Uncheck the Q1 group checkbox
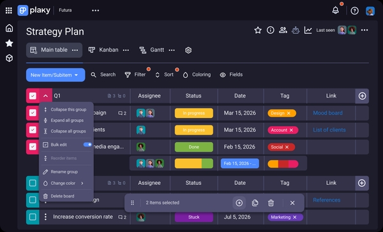This screenshot has width=383, height=232. click(x=33, y=96)
